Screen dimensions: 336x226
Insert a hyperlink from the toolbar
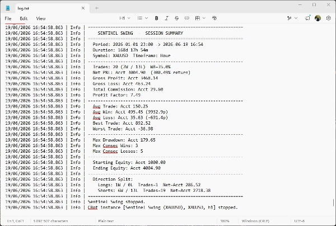click(x=186, y=18)
